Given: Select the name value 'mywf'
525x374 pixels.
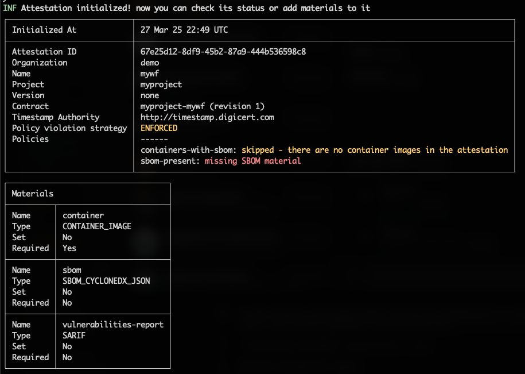Looking at the screenshot, I should (x=150, y=74).
